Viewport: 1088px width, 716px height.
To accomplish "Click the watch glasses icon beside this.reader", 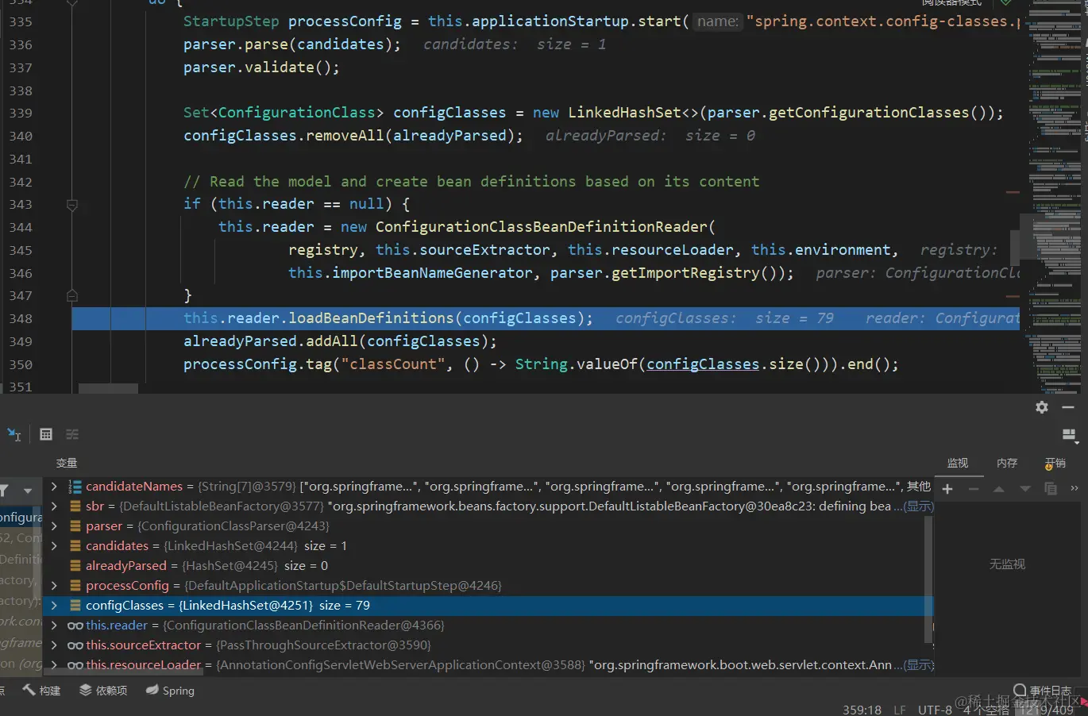I will (75, 626).
